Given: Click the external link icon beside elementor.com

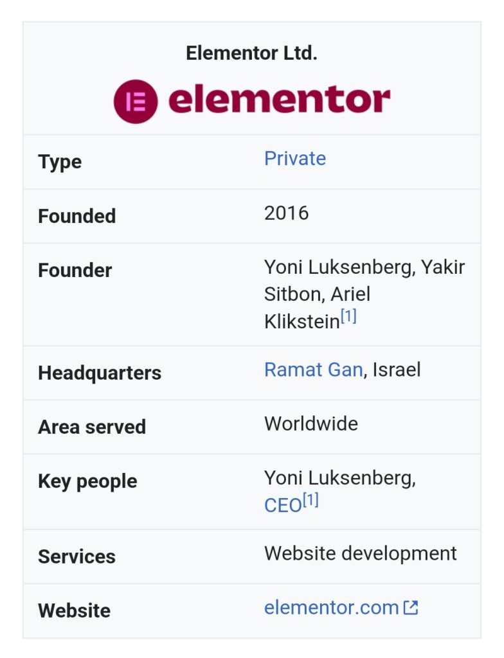Looking at the screenshot, I should (x=411, y=607).
